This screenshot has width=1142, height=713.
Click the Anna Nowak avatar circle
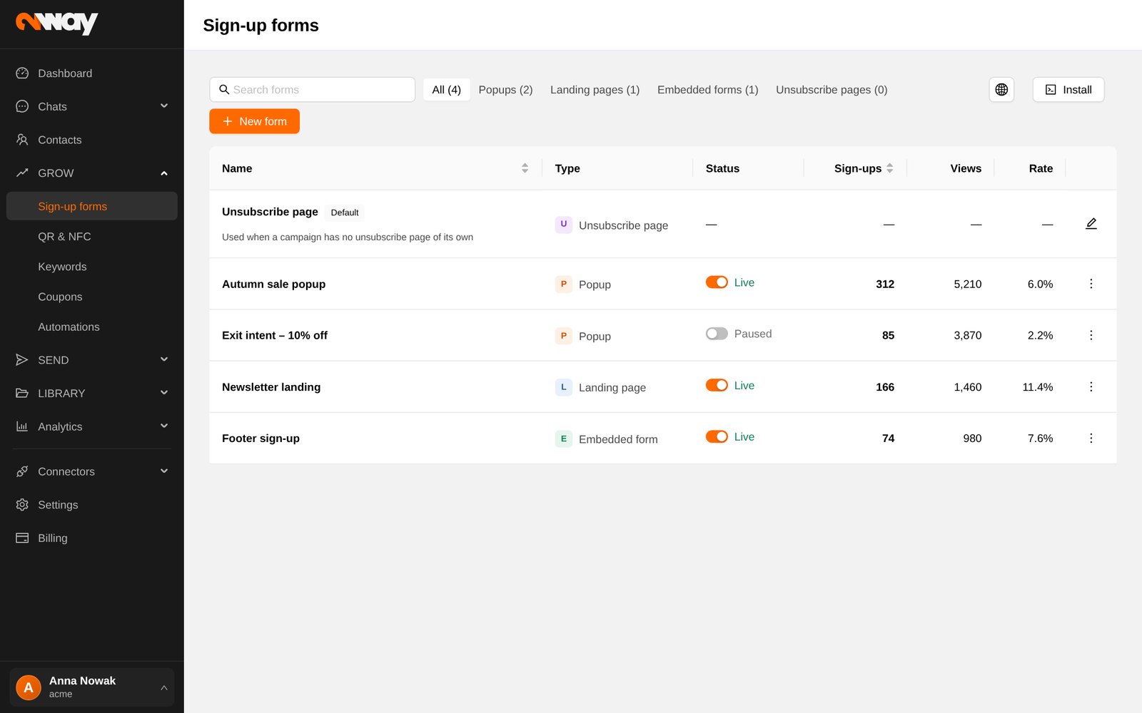[x=29, y=687]
